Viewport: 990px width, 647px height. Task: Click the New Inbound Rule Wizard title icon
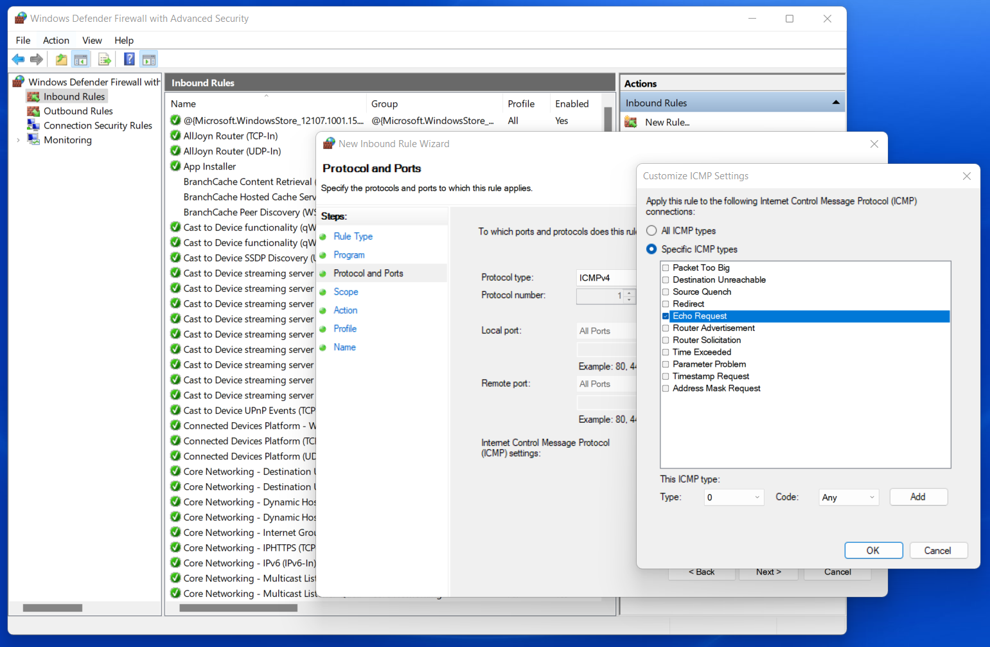tap(330, 143)
